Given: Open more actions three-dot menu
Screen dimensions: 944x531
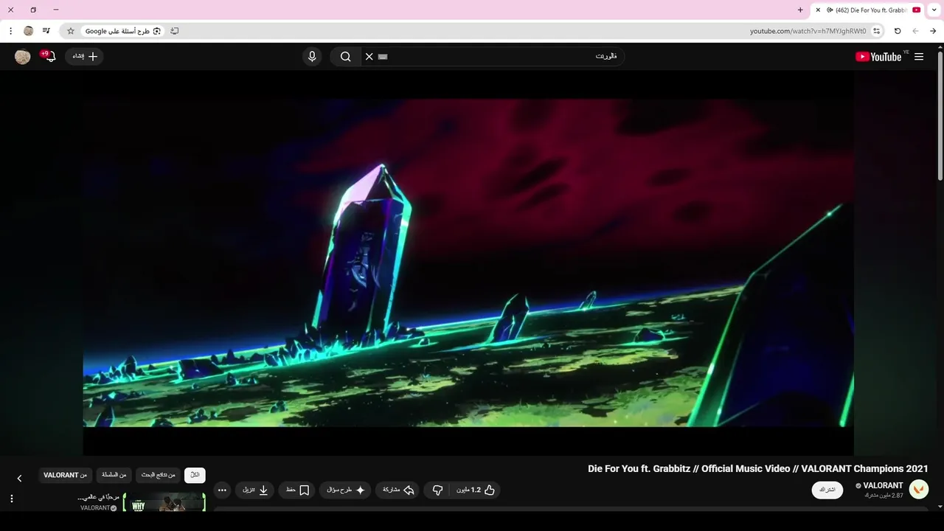Looking at the screenshot, I should (223, 490).
